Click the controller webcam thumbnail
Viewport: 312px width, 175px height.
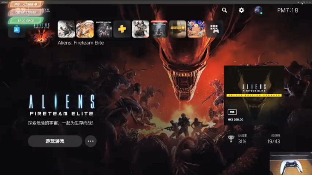[x=291, y=163]
